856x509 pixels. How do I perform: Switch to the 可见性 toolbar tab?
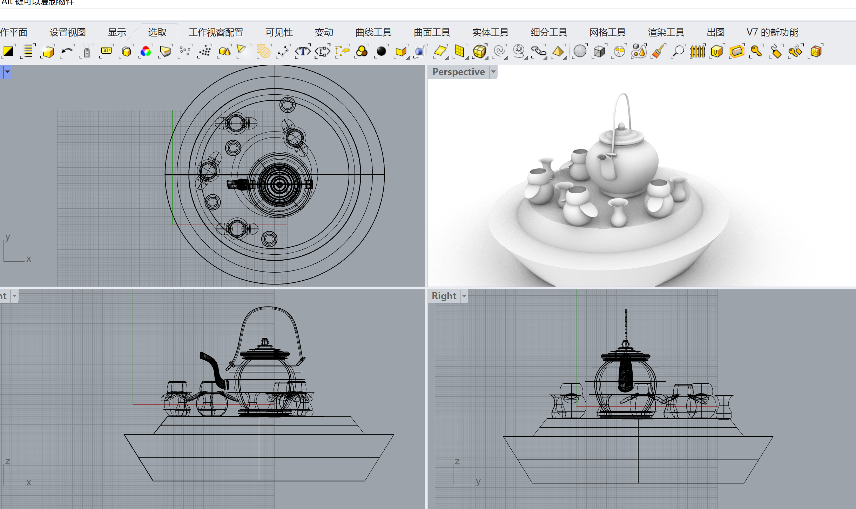pyautogui.click(x=279, y=32)
